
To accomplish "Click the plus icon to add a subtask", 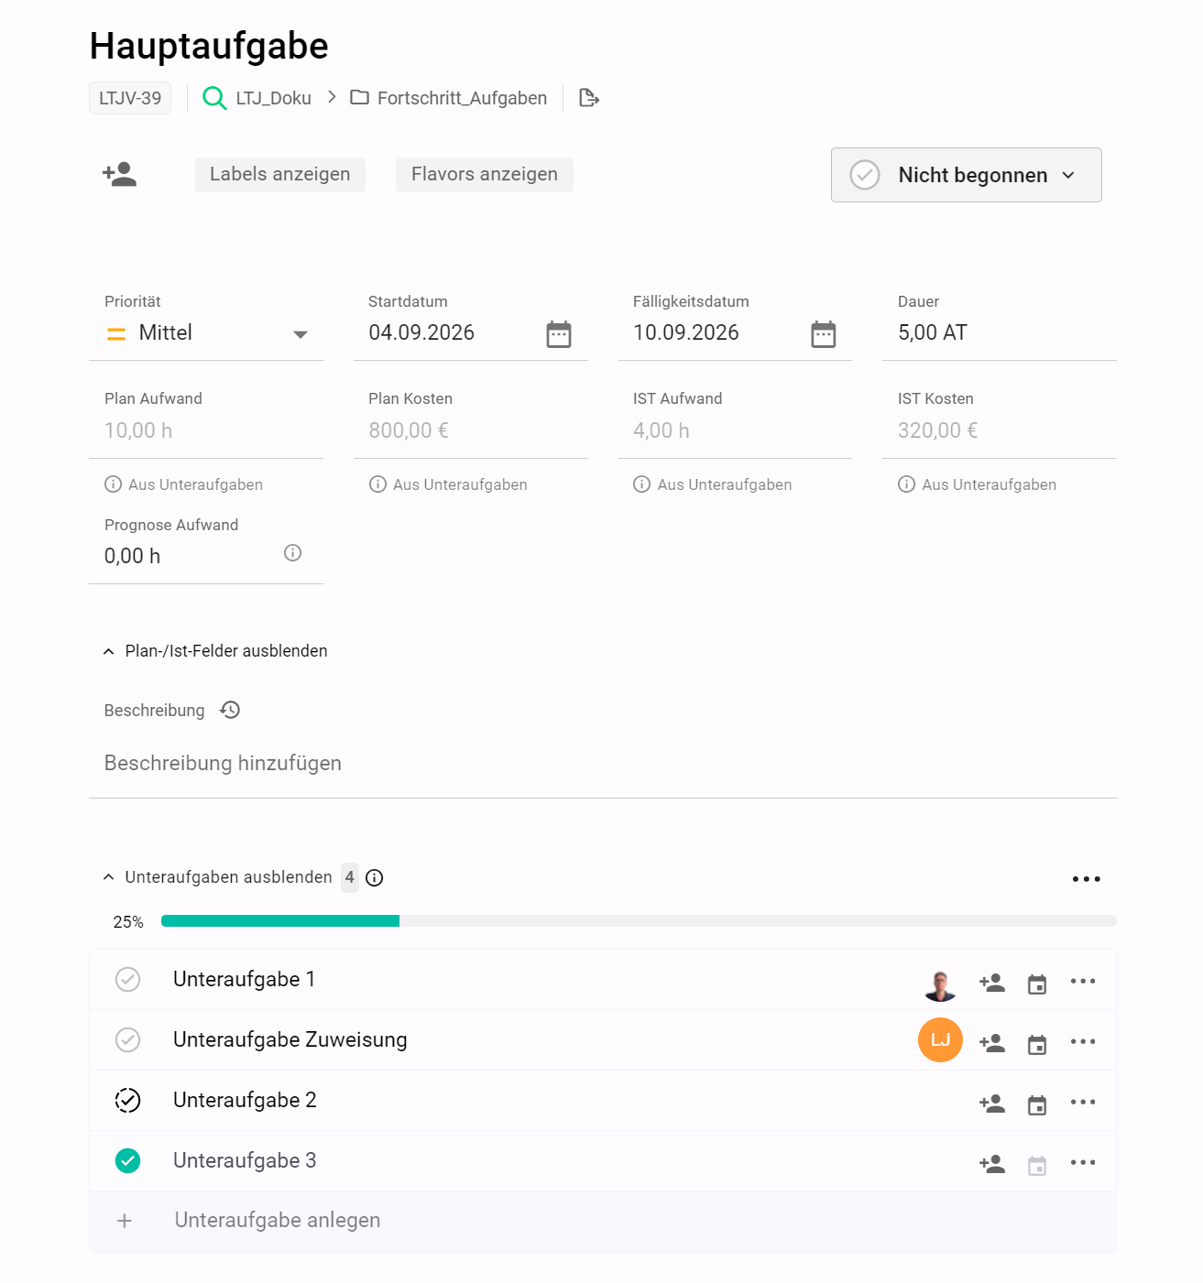I will coord(125,1221).
